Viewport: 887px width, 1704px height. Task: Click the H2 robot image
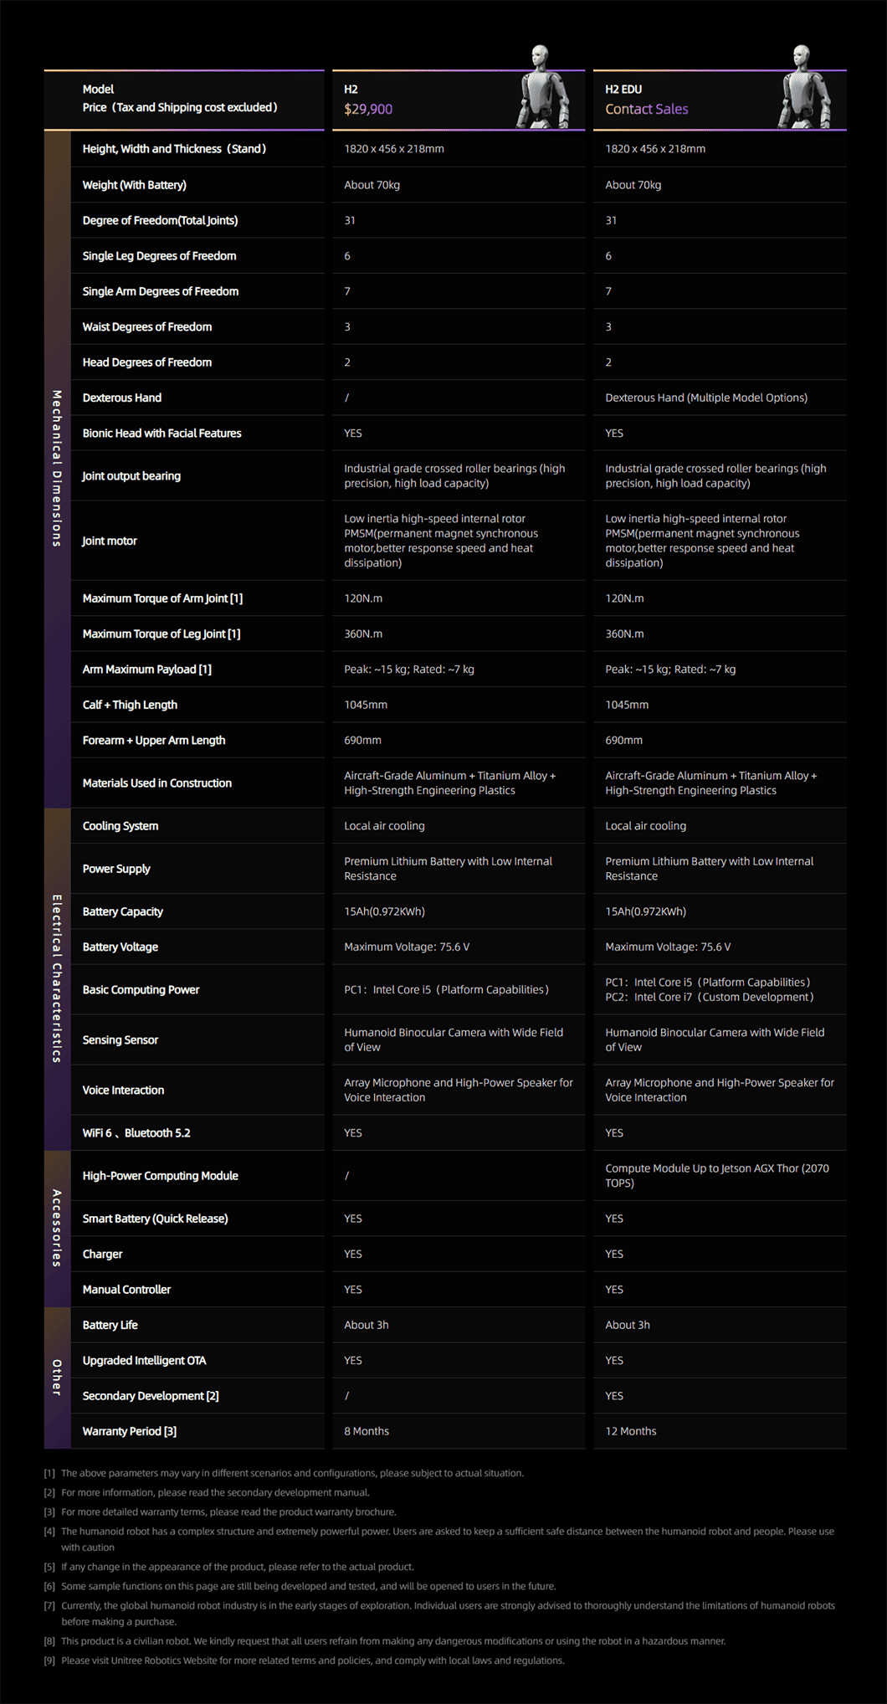pos(544,87)
